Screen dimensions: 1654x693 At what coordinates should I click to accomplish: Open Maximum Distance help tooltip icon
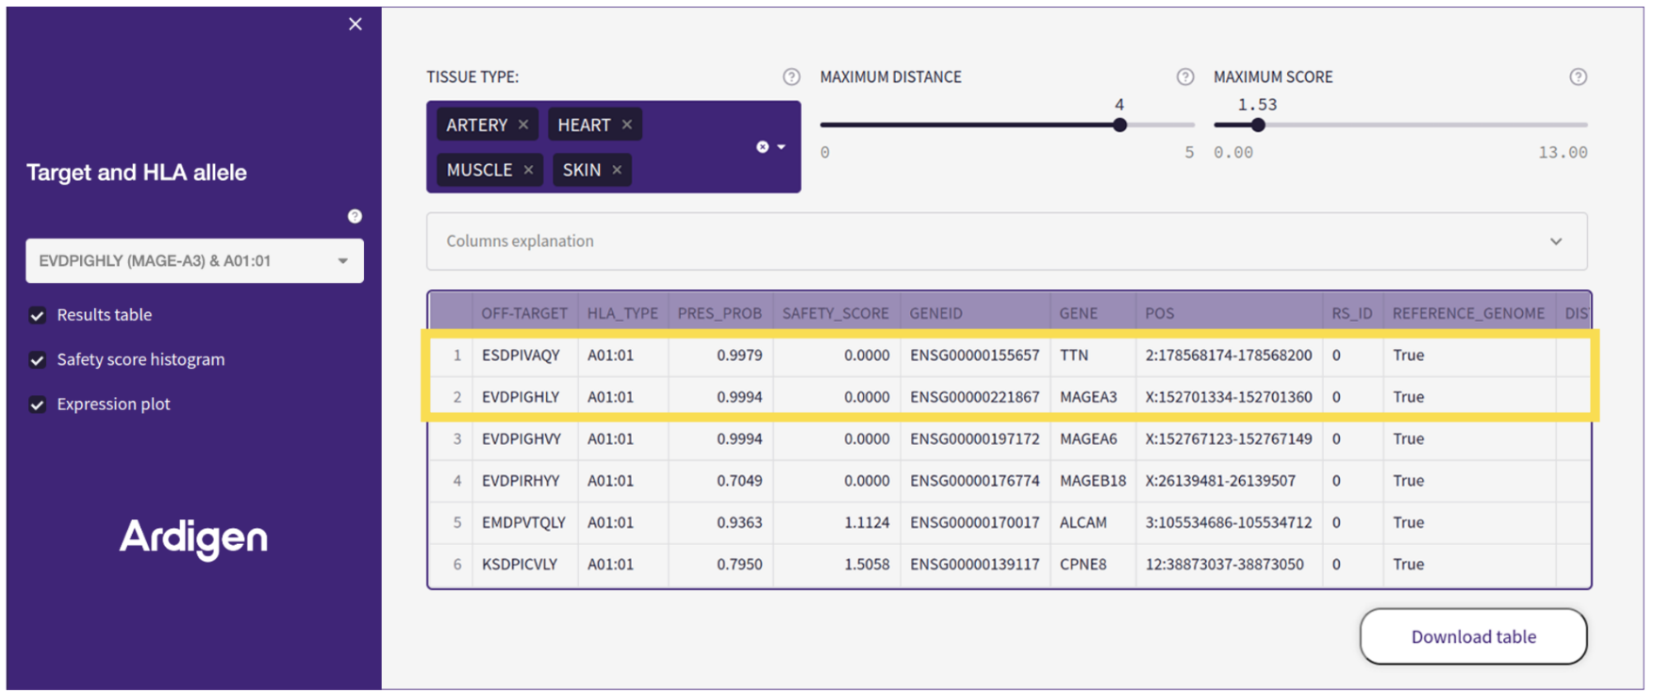1185,77
